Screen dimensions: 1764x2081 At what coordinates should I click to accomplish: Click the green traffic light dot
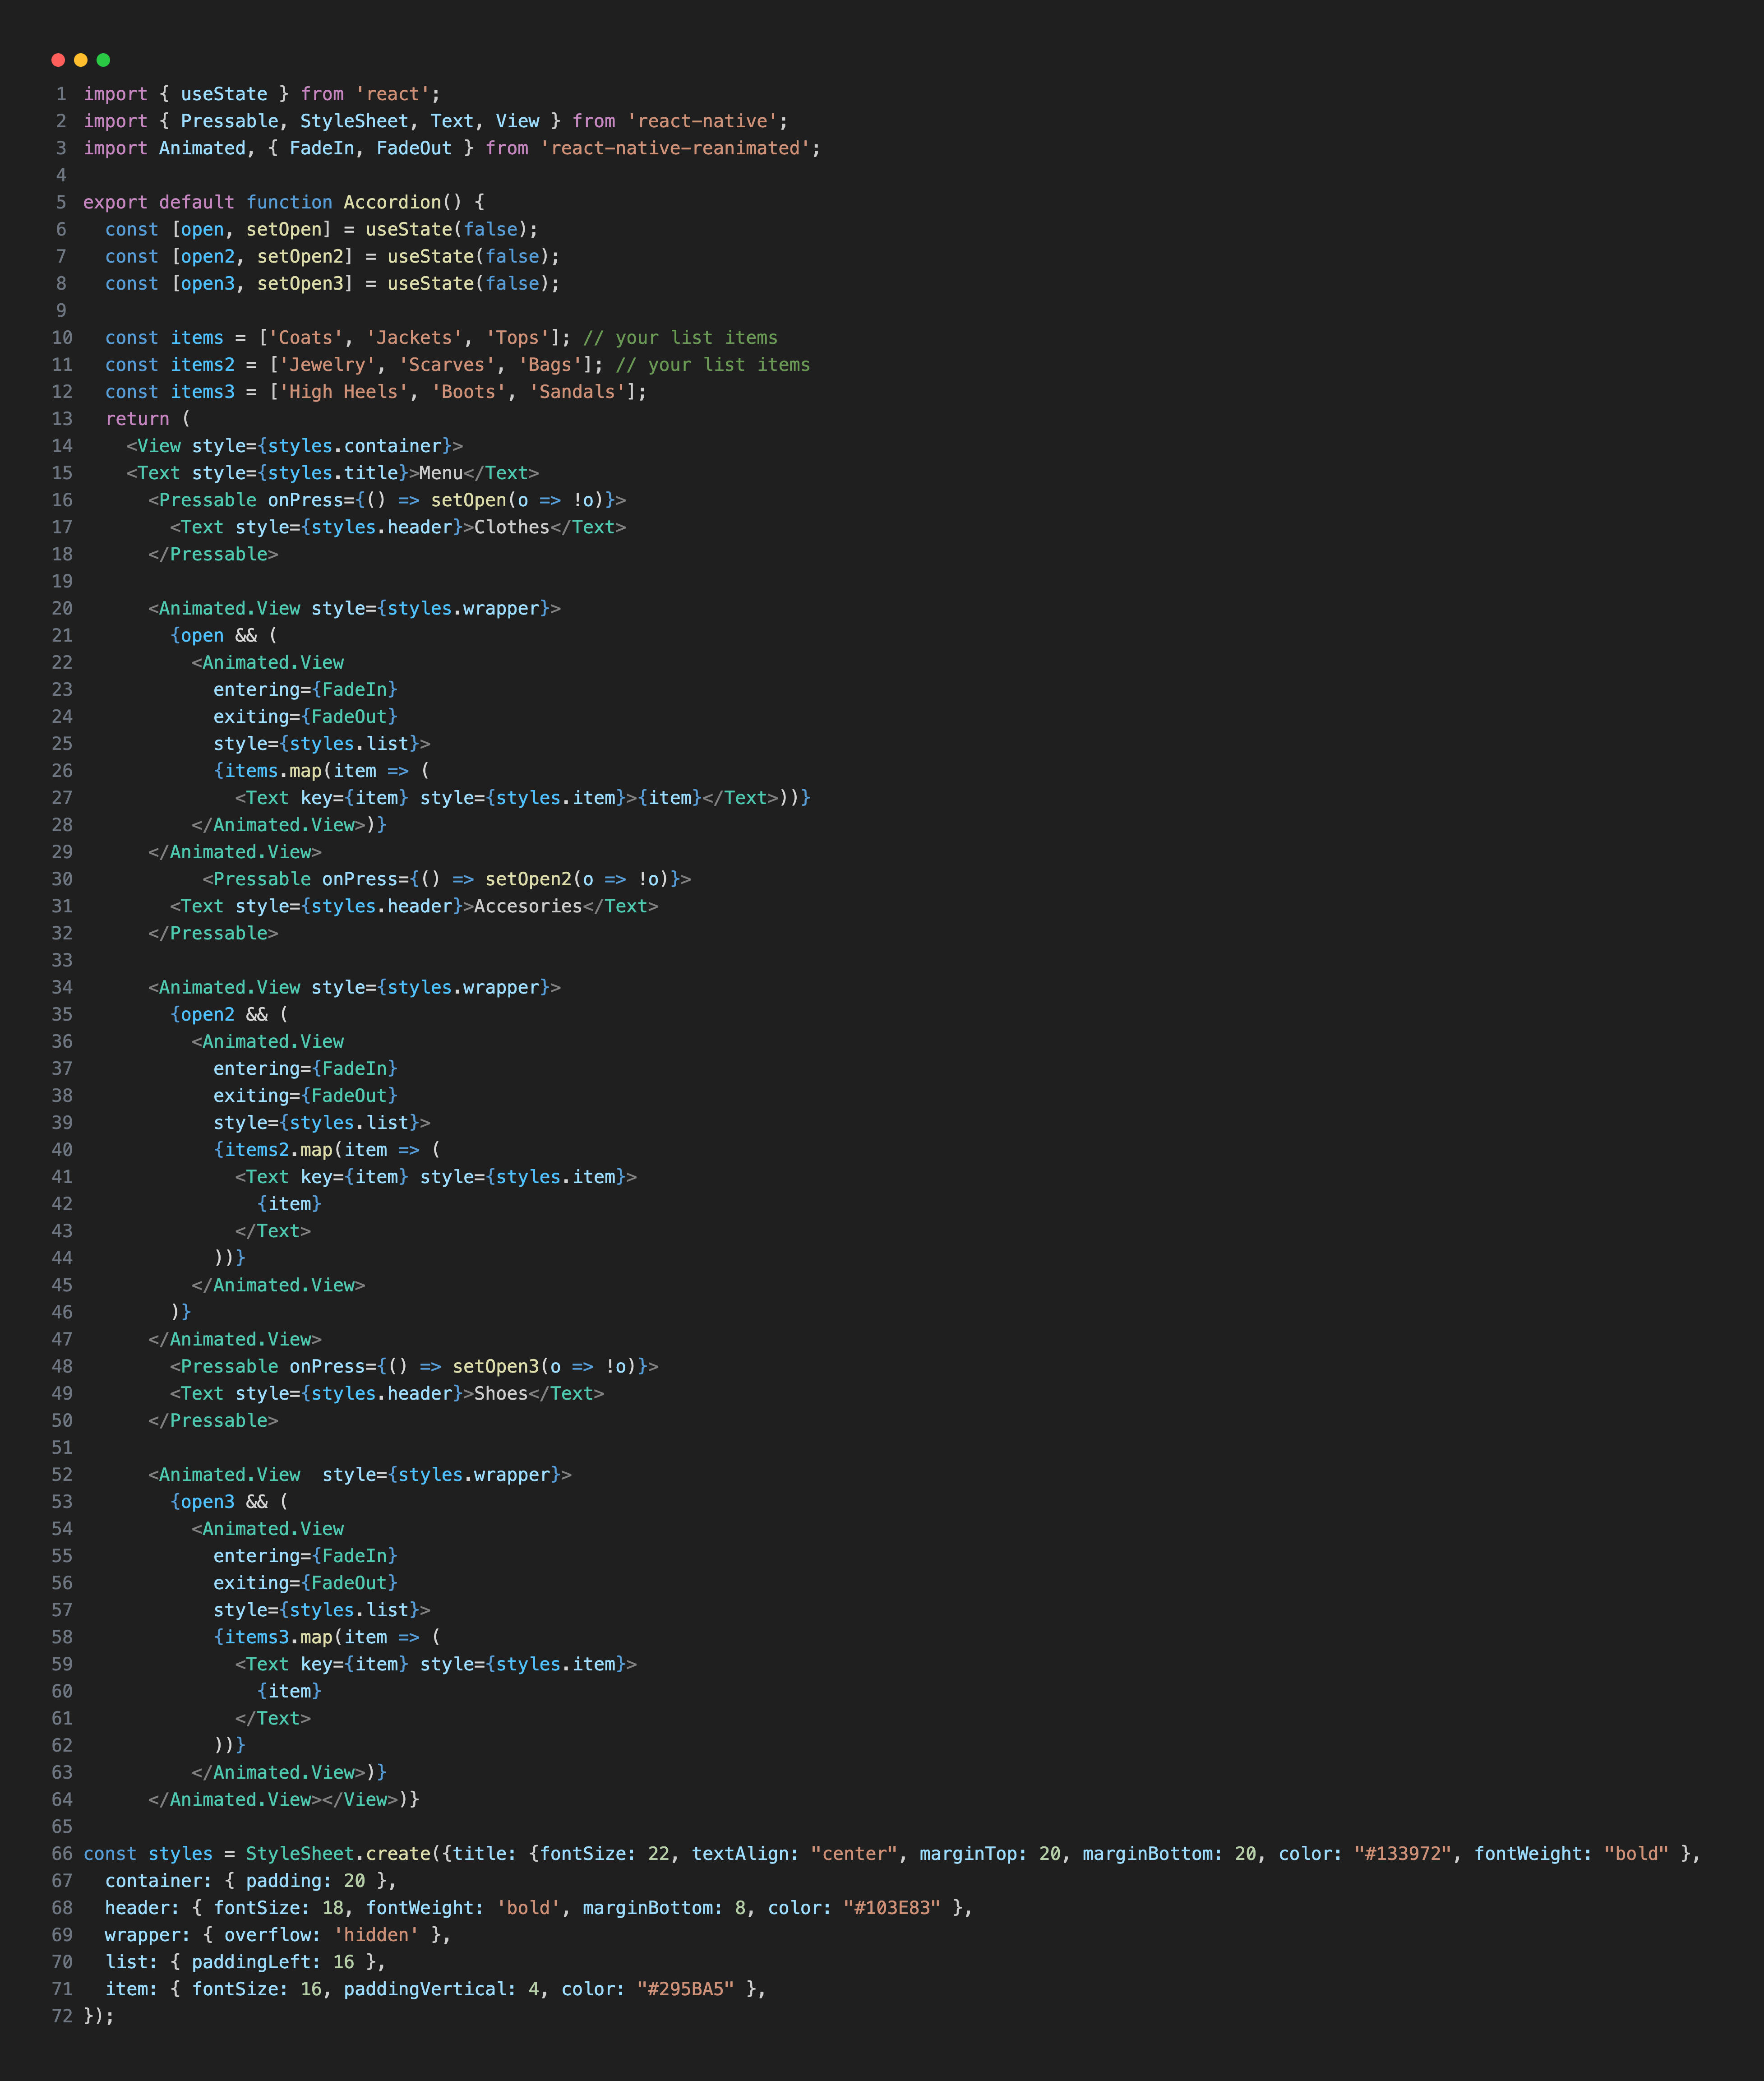click(103, 60)
